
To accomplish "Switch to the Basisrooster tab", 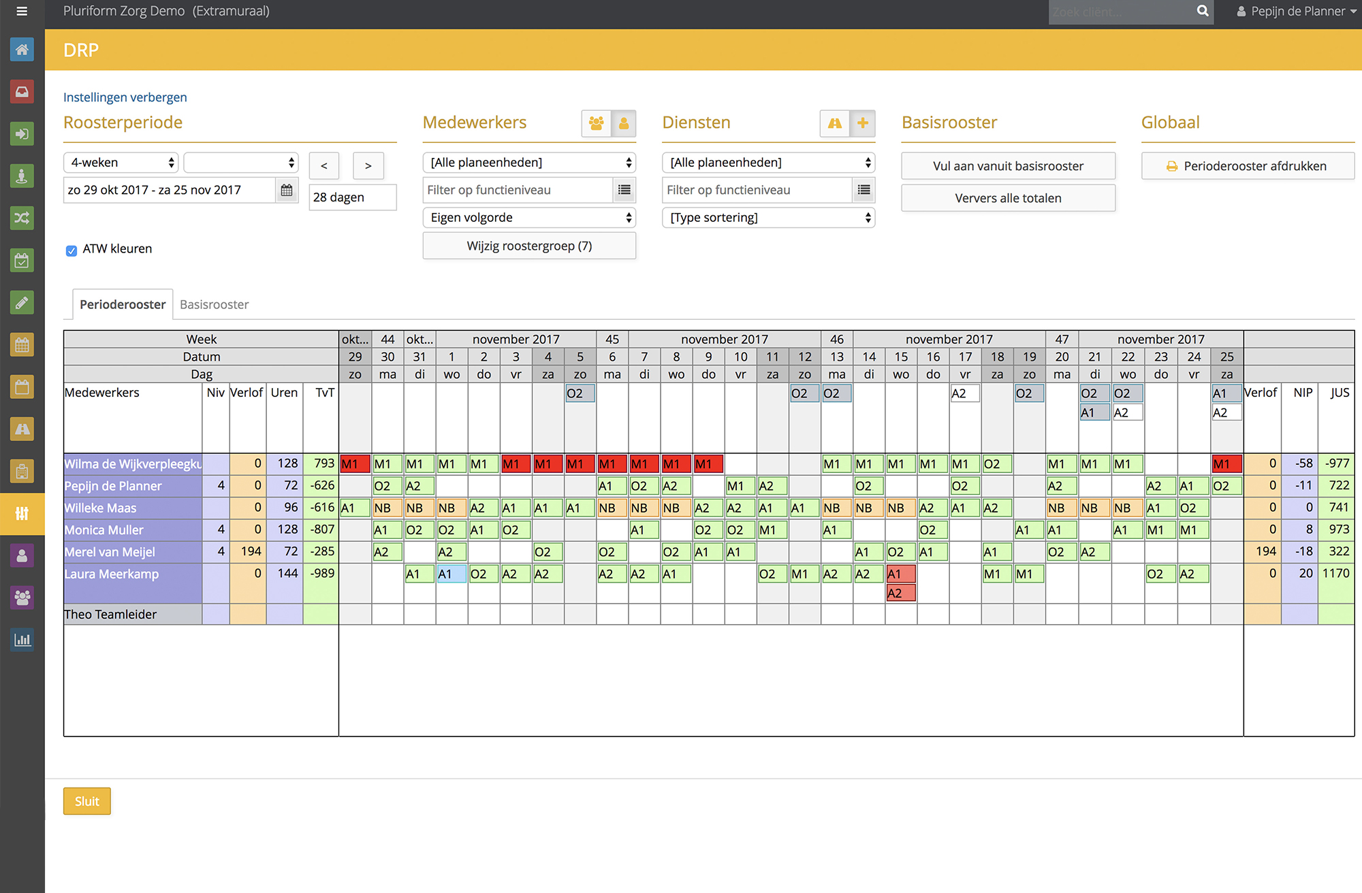I will click(214, 304).
